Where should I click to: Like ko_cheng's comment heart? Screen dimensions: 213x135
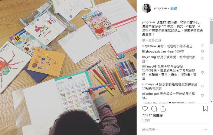coord(202,59)
